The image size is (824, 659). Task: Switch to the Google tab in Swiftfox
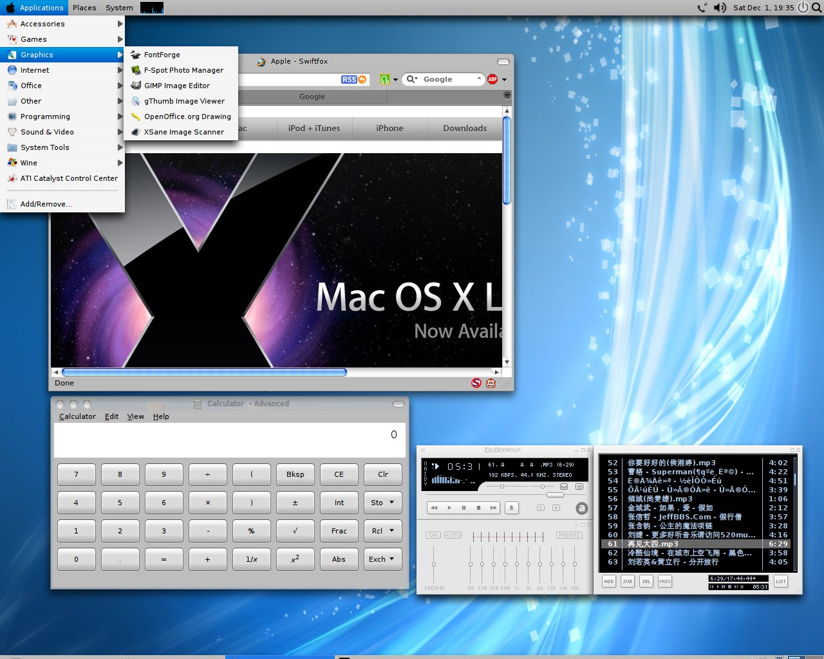tap(312, 97)
